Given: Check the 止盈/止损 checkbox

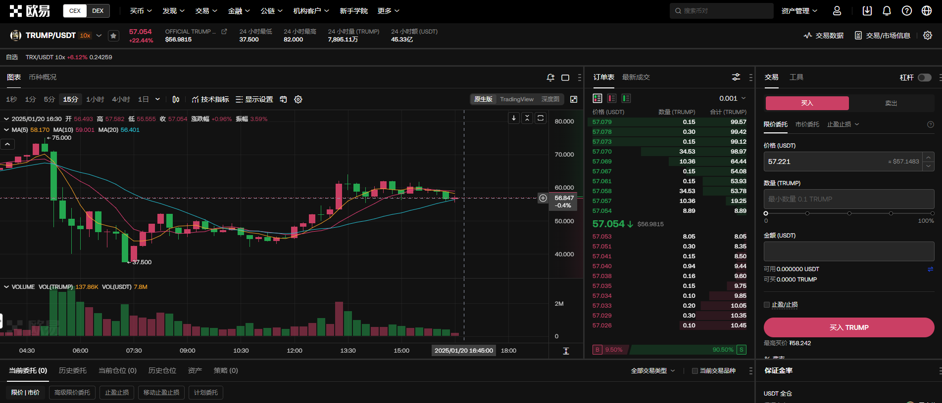Looking at the screenshot, I should tap(767, 305).
